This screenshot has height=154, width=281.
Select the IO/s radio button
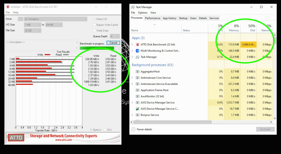point(105,130)
